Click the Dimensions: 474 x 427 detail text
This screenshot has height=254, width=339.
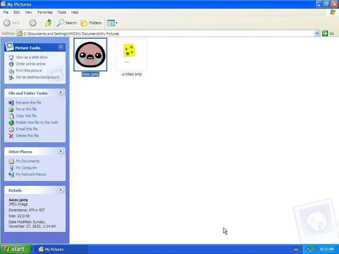(26, 210)
